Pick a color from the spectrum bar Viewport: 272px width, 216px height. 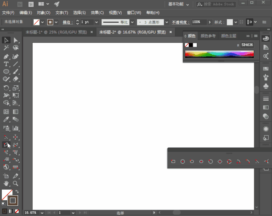(219, 54)
